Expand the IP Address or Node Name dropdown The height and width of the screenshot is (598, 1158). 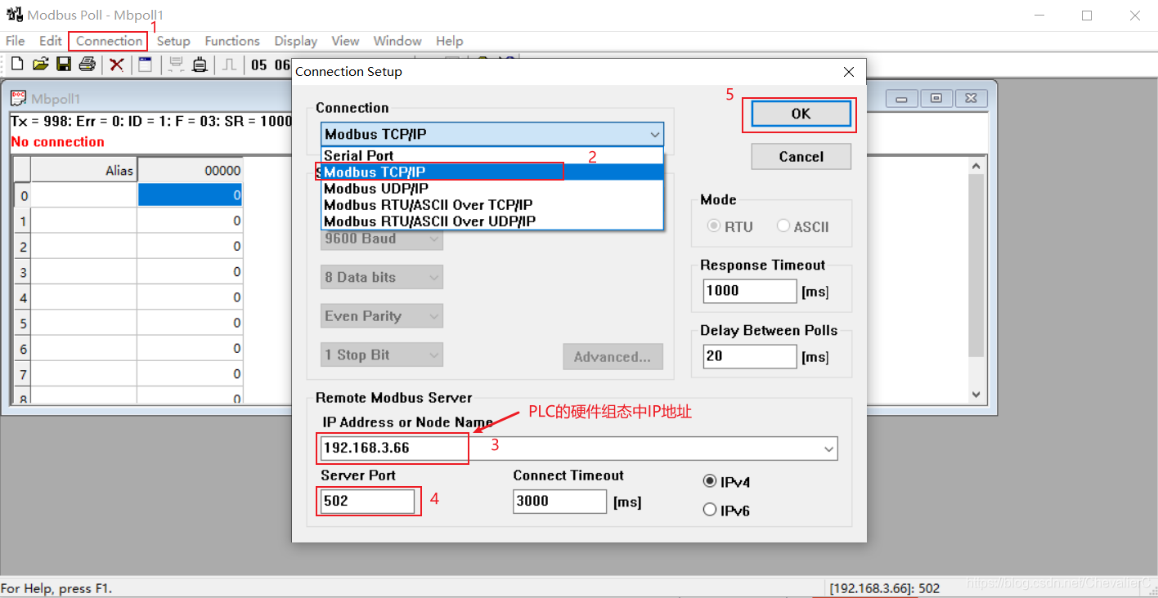pos(829,448)
